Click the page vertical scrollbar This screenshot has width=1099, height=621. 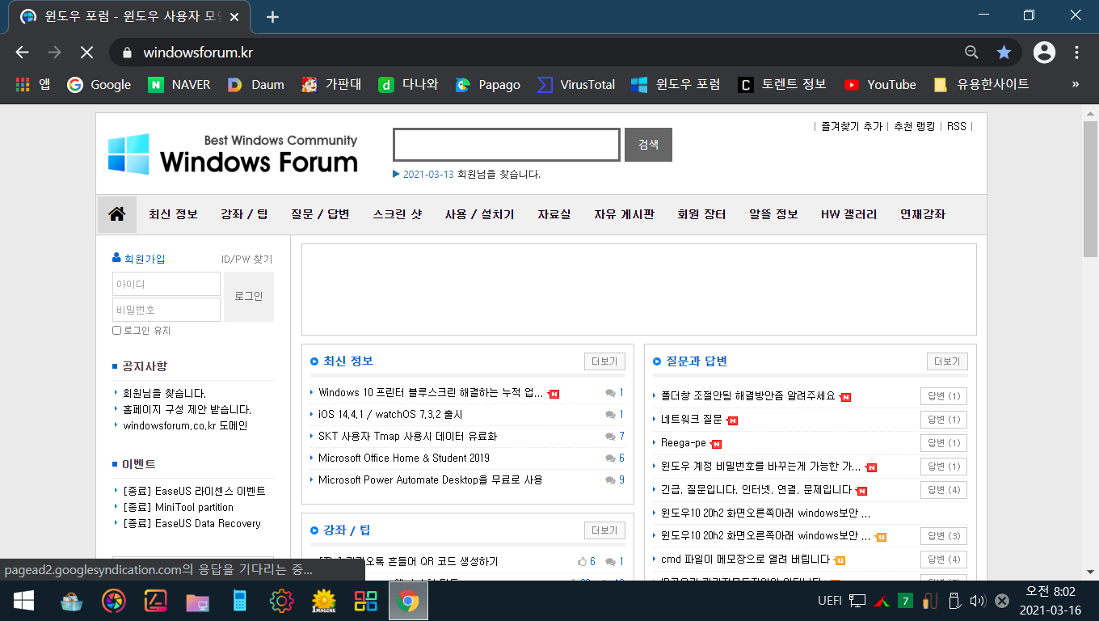1091,189
